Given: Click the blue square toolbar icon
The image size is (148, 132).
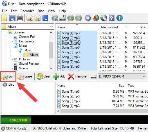Looking at the screenshot, I should click(x=45, y=18).
